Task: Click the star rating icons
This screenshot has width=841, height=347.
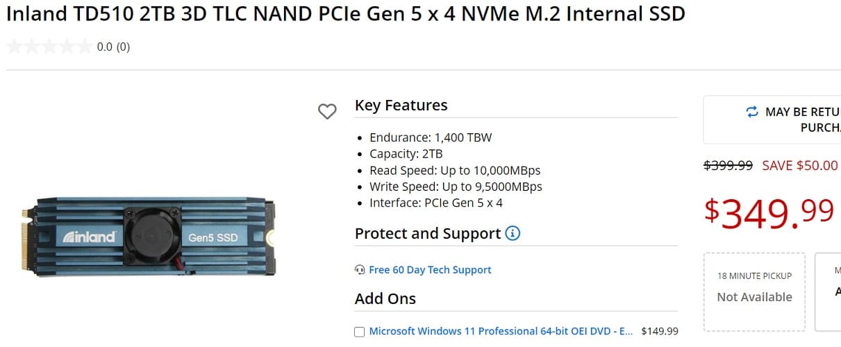Action: click(49, 47)
